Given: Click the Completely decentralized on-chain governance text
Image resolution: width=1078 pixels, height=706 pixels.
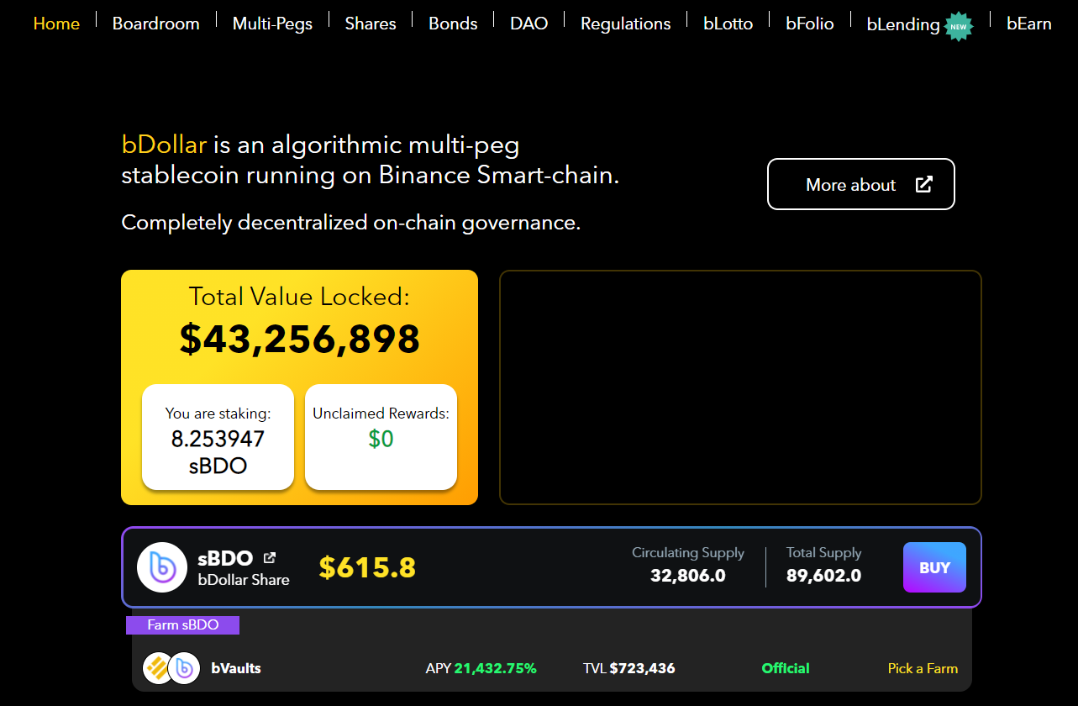Looking at the screenshot, I should 351,223.
